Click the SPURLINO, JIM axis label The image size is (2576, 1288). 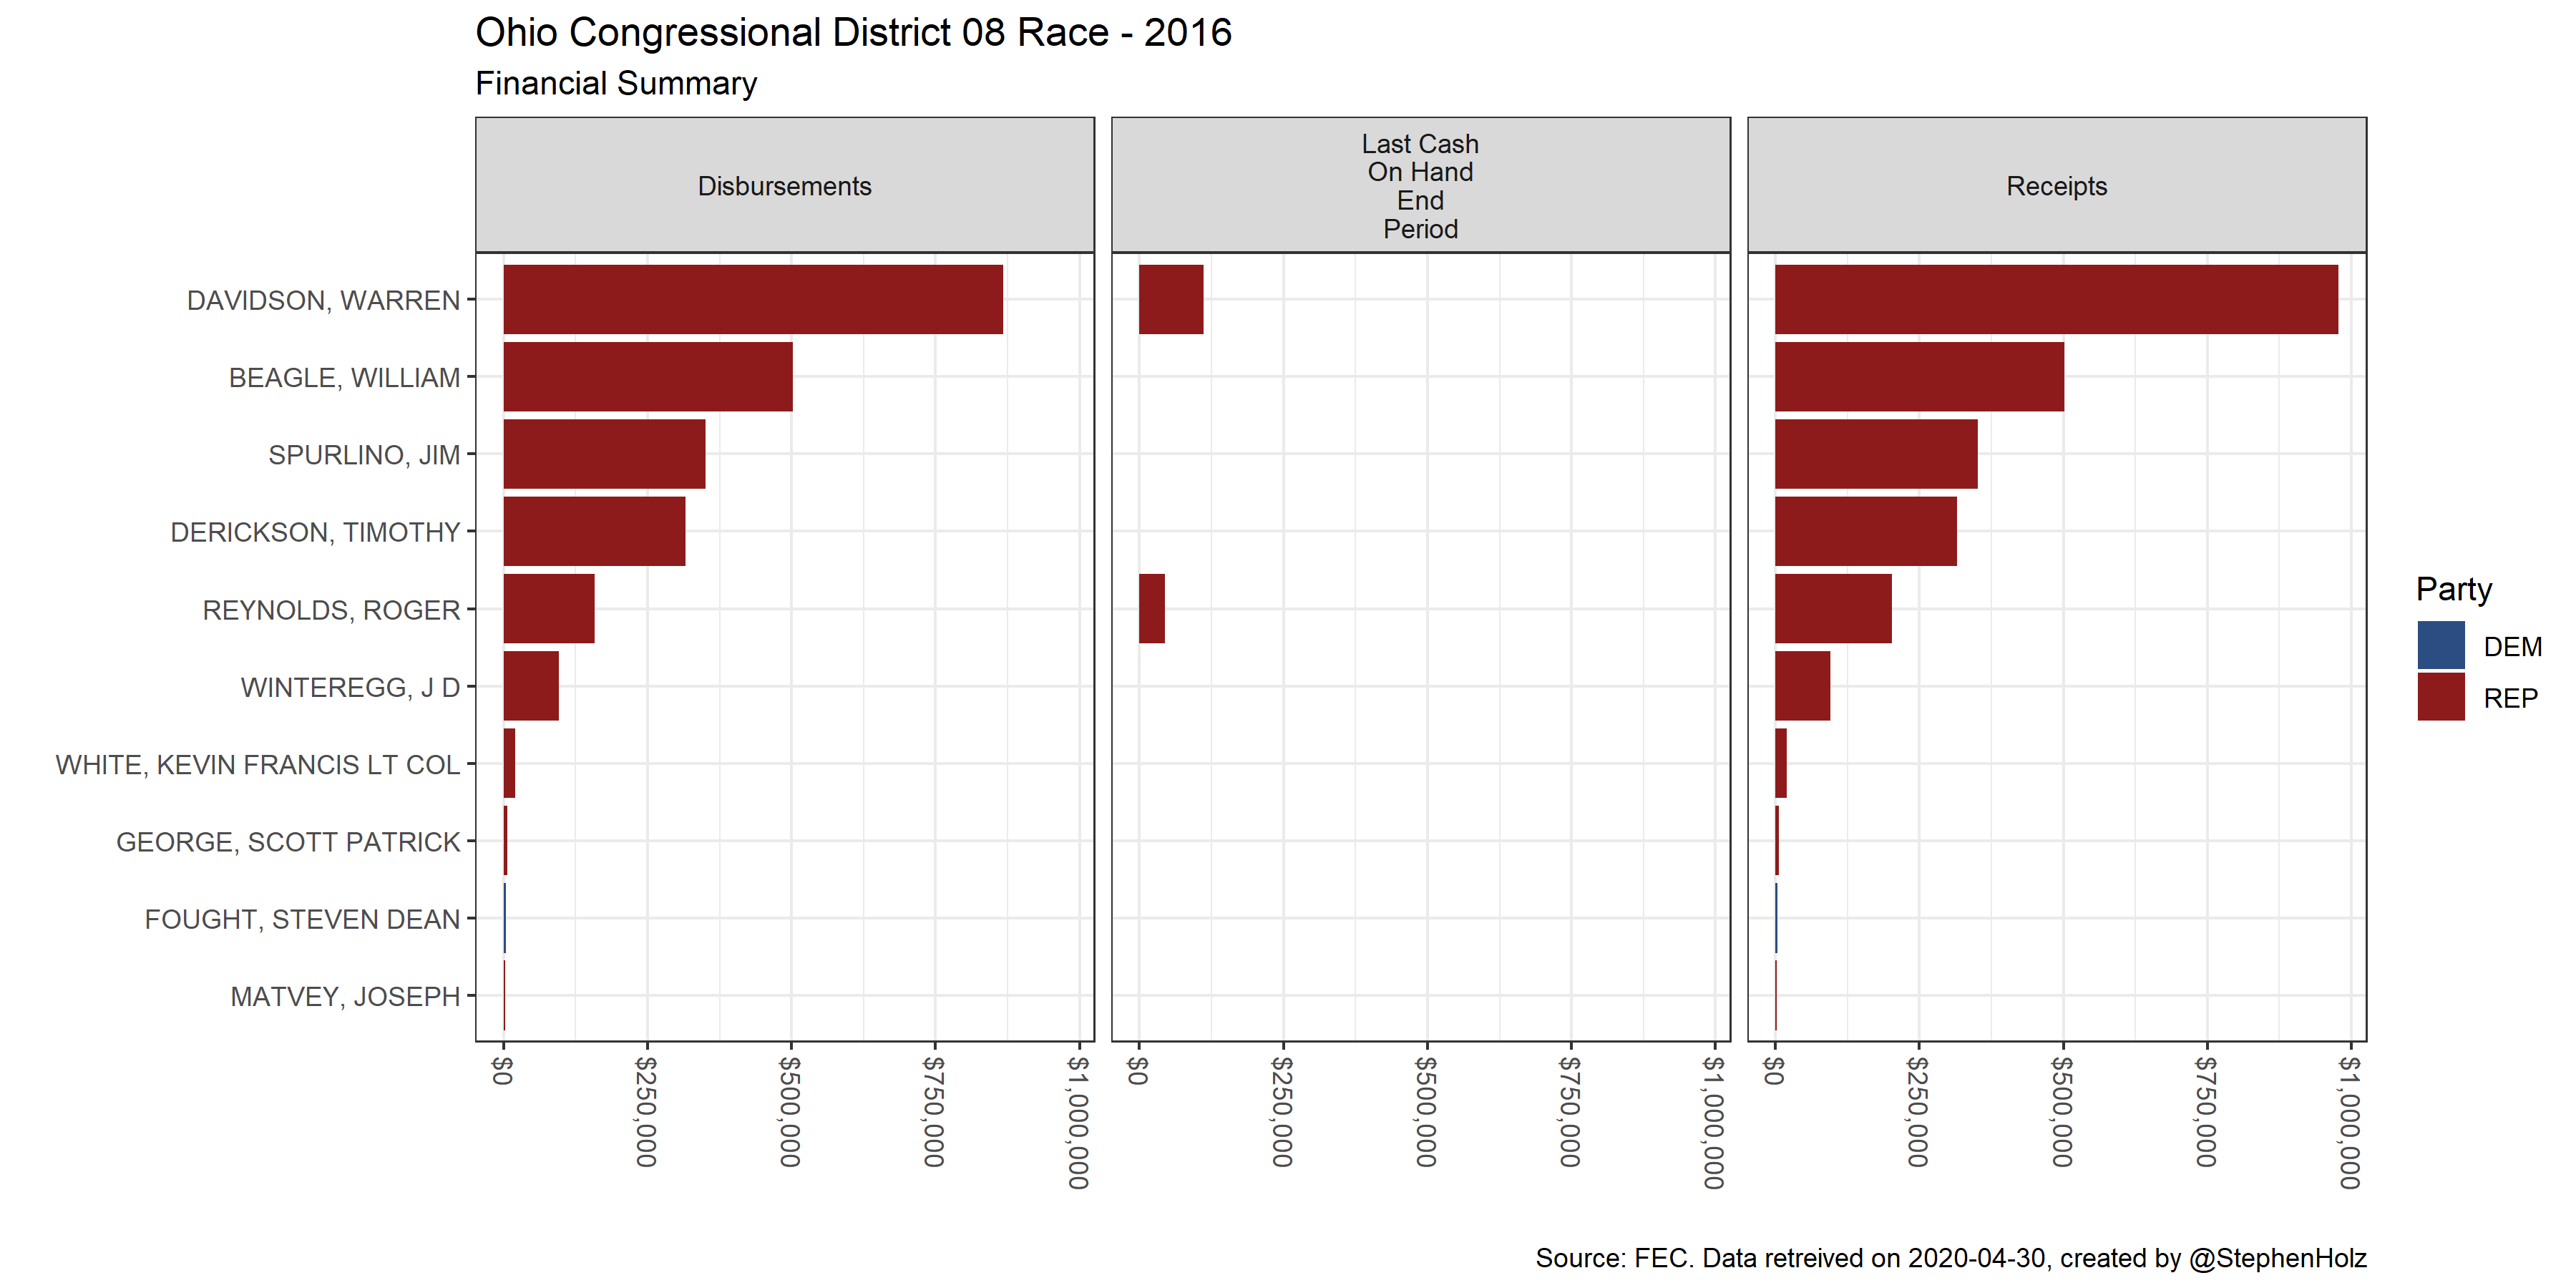364,455
